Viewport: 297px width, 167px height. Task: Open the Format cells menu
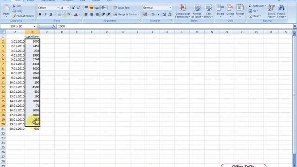click(x=240, y=11)
